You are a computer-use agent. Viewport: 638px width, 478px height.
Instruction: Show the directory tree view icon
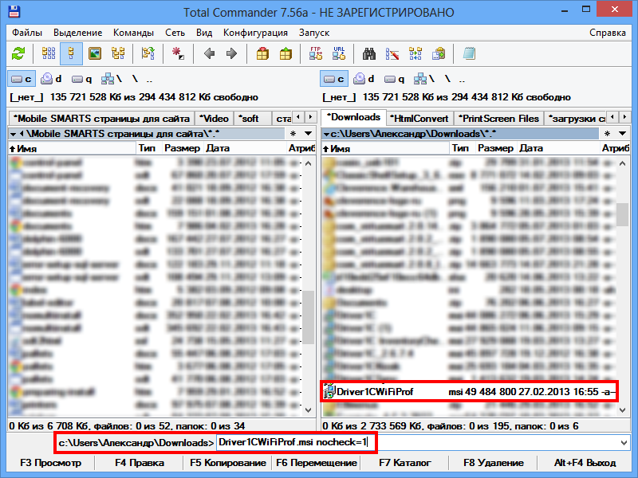(x=118, y=53)
